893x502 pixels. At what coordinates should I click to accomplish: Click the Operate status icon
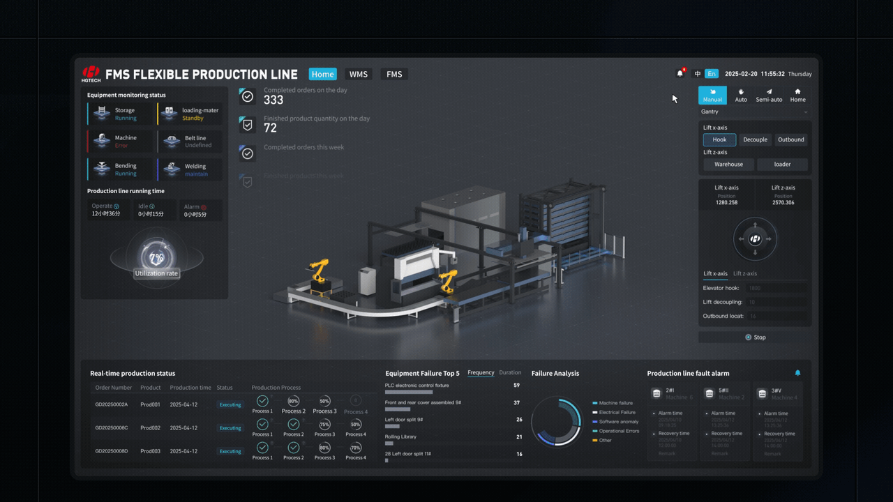pos(117,206)
